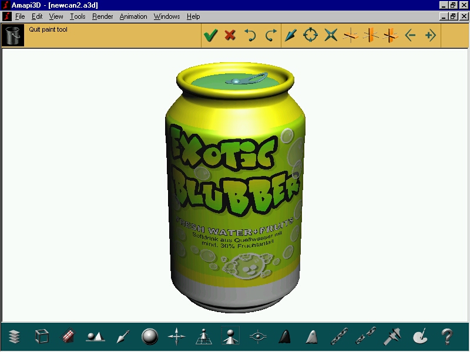Click the red X cancel icon

[x=230, y=36]
